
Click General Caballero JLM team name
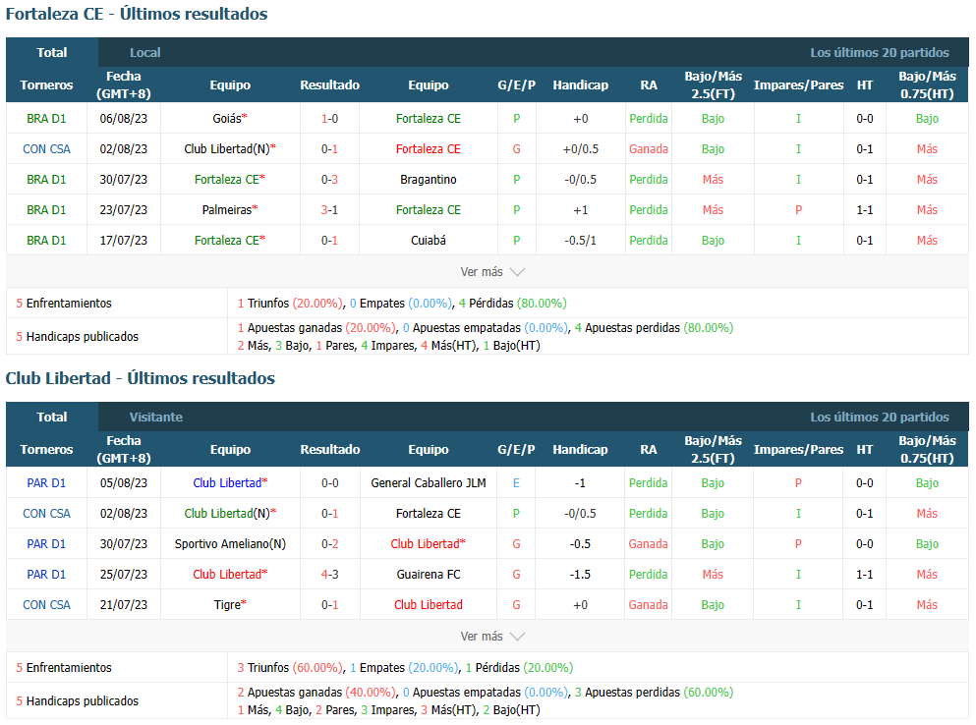429,483
